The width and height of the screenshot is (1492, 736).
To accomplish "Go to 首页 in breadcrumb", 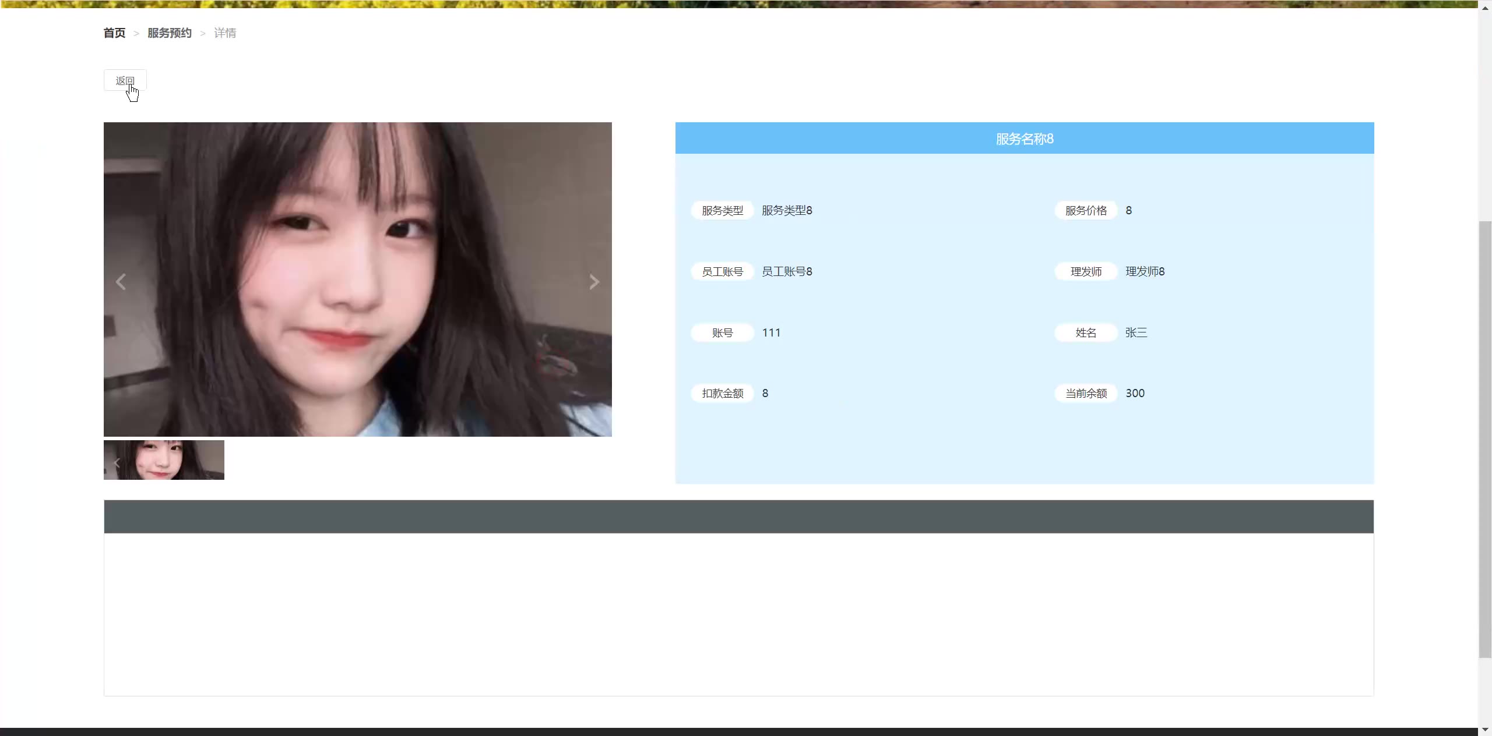I will (x=114, y=33).
